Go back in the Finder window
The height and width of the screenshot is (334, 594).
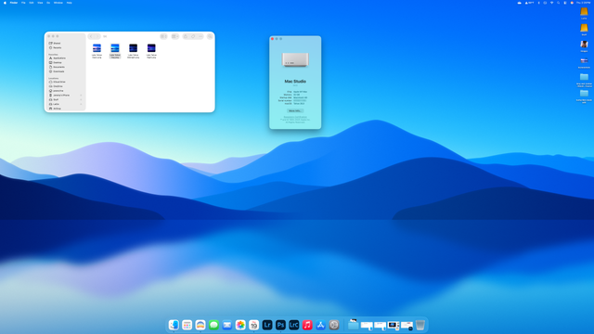pos(91,36)
